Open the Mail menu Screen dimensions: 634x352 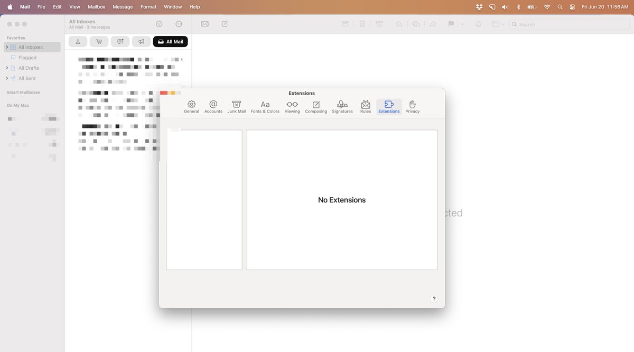(x=25, y=7)
